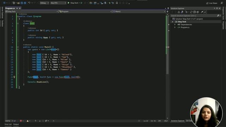This screenshot has width=226, height=127.
Task: Select Dependencies in Solution Explorer
Action: click(186, 25)
